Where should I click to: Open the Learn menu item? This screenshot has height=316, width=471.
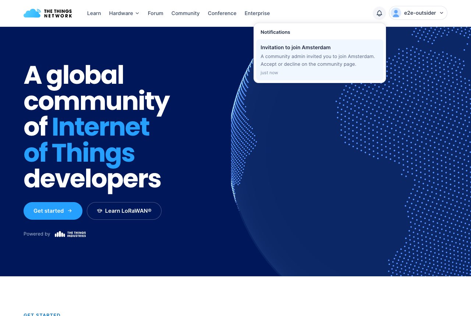coord(94,13)
